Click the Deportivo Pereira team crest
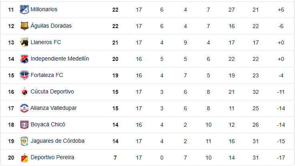The height and width of the screenshot is (166, 295). (24, 158)
